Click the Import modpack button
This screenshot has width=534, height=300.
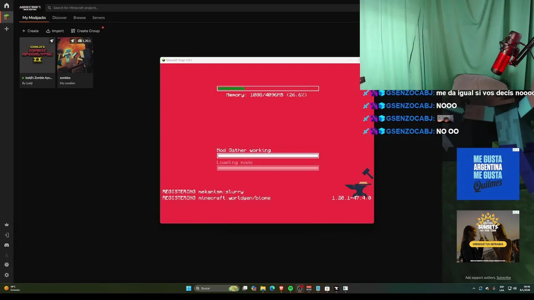click(55, 31)
